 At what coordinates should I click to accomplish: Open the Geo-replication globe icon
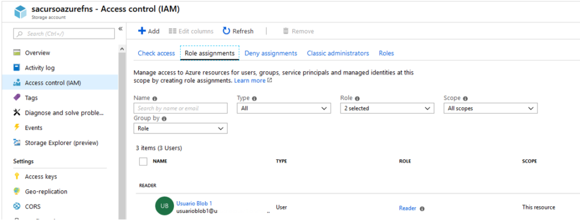click(x=16, y=191)
